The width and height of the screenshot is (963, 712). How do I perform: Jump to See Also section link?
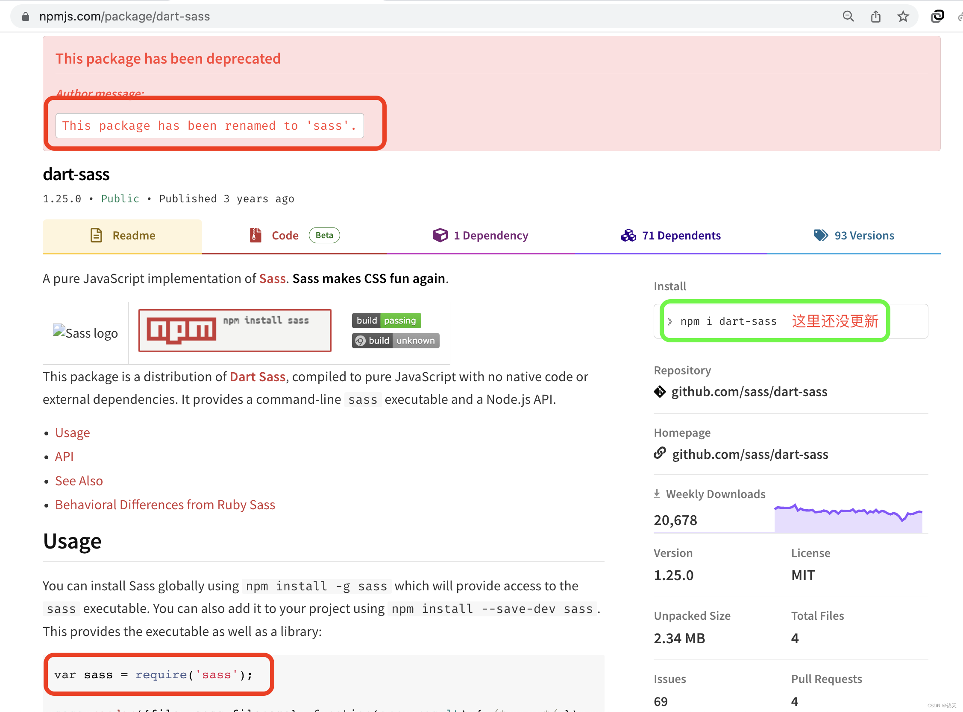(79, 481)
